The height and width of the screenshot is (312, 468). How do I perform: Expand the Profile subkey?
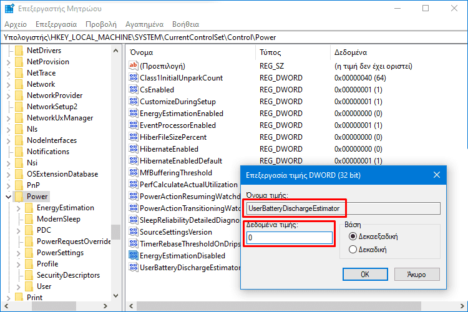pyautogui.click(x=19, y=264)
